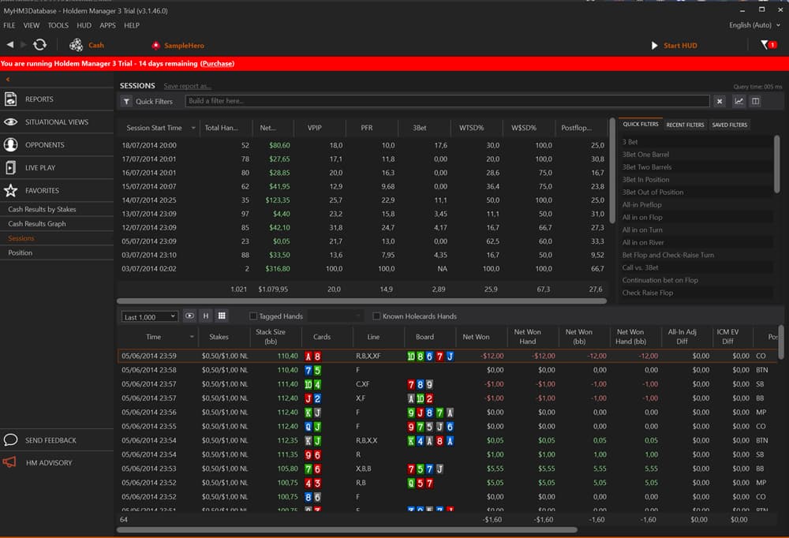Open the Last 1,000 hands dropdown
This screenshot has width=789, height=538.
click(149, 316)
